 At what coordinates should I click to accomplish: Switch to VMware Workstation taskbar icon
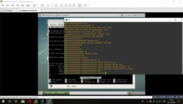pos(36,101)
